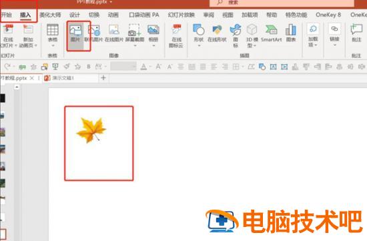Viewport: 367px width, 241px height.
Task: Switch to the 视图 tab
Action: click(228, 15)
